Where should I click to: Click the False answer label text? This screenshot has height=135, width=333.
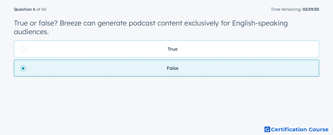pyautogui.click(x=173, y=68)
